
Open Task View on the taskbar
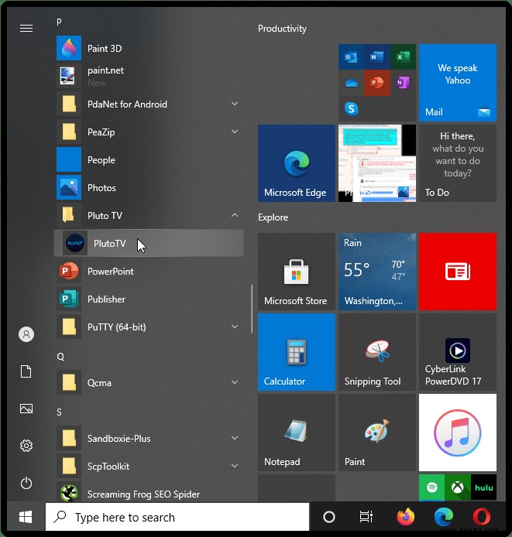pos(366,516)
